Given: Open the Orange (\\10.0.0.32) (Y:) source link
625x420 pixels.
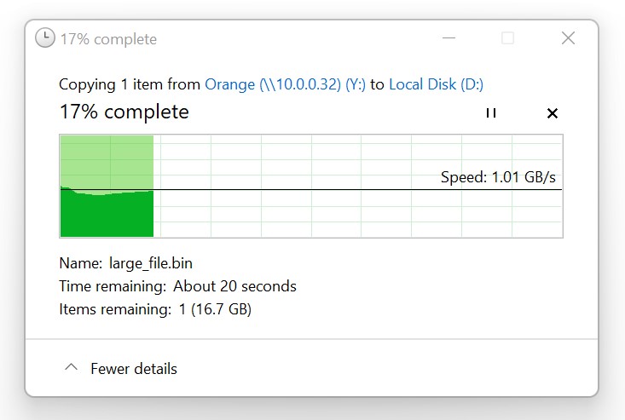Looking at the screenshot, I should pyautogui.click(x=285, y=84).
